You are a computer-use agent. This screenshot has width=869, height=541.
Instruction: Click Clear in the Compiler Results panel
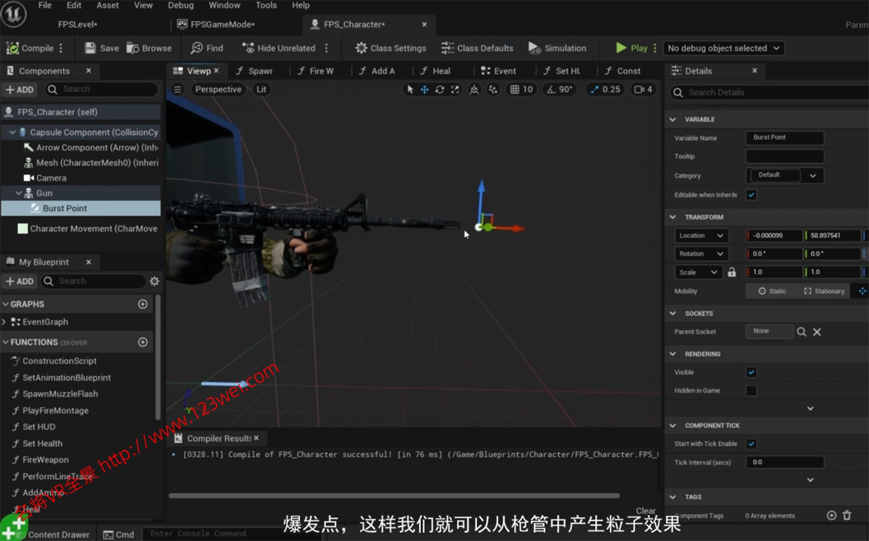tap(646, 510)
